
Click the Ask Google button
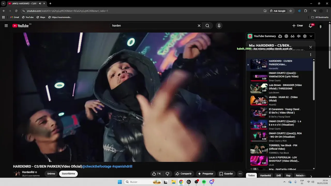point(278,11)
